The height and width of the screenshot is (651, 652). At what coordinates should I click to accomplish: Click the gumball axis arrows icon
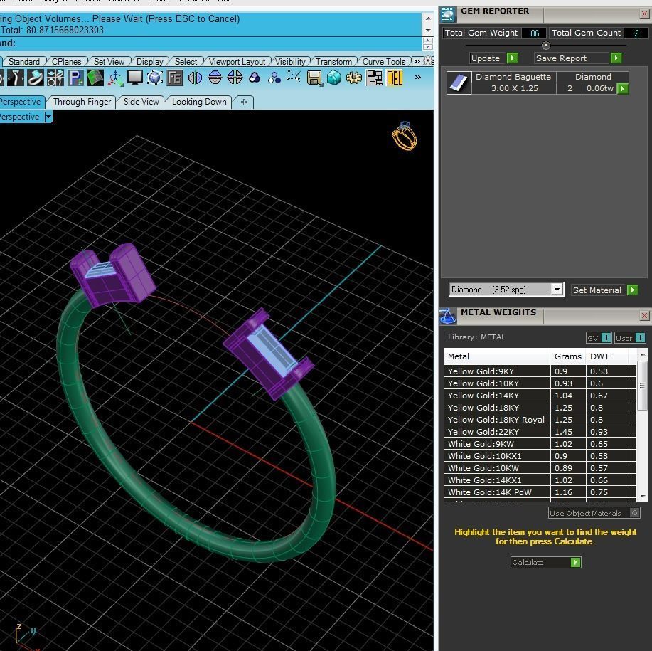click(x=115, y=78)
